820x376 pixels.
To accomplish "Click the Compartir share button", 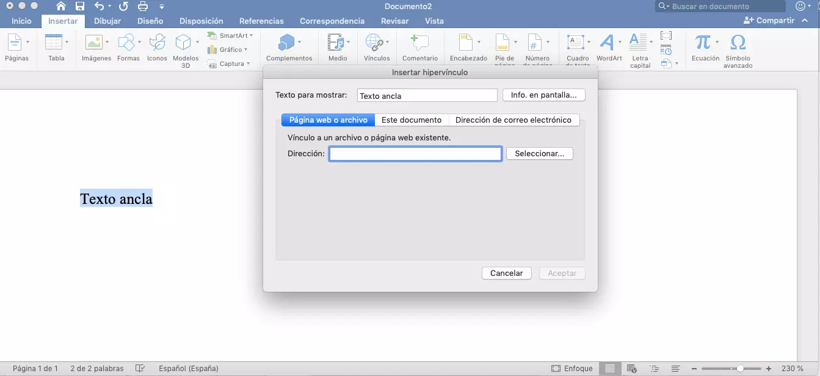I will point(769,20).
